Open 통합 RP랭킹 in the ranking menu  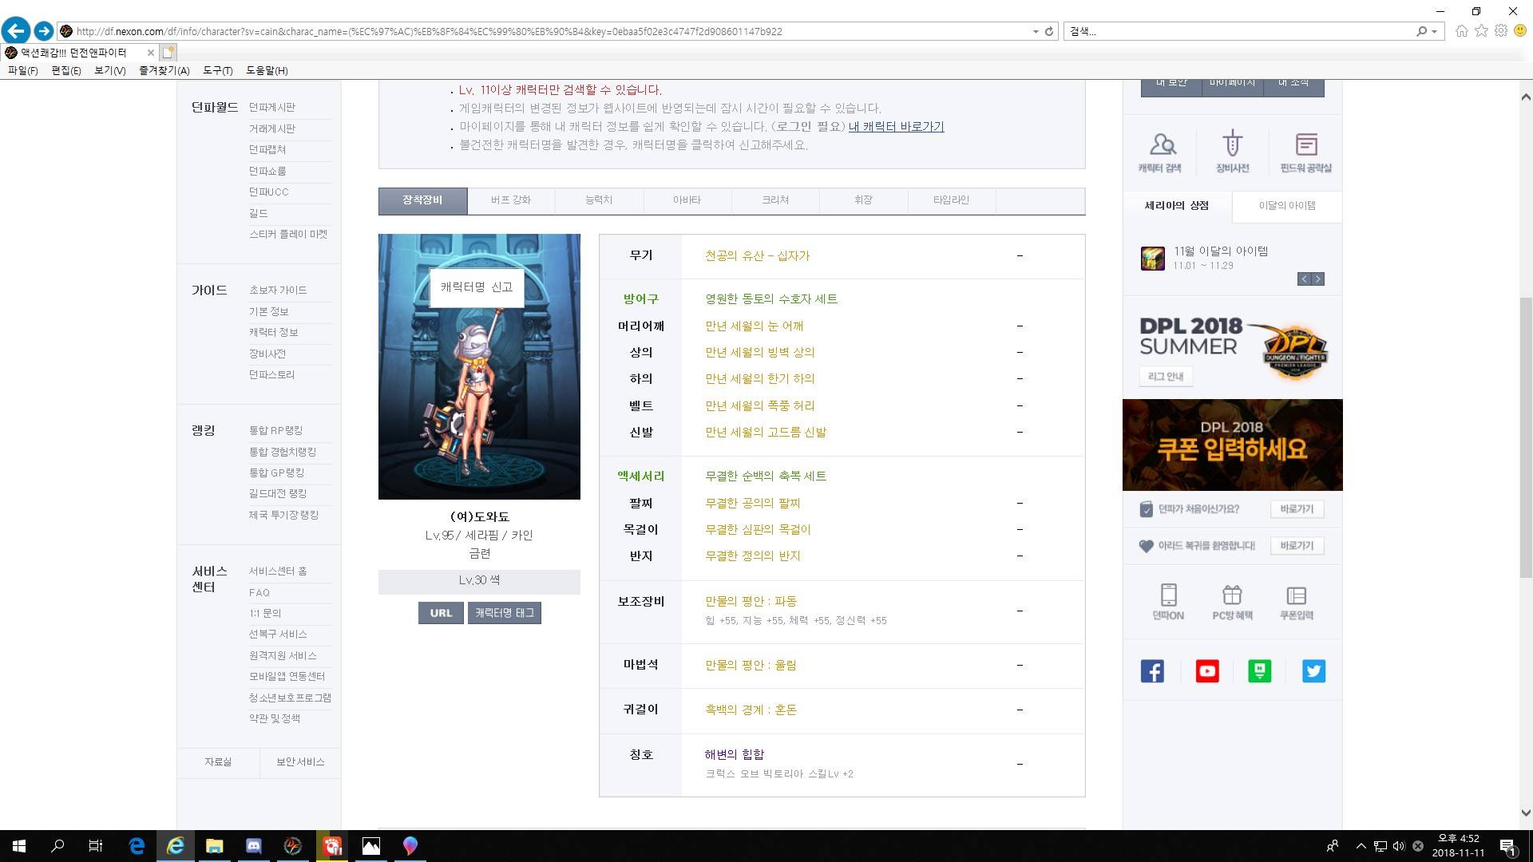tap(276, 430)
